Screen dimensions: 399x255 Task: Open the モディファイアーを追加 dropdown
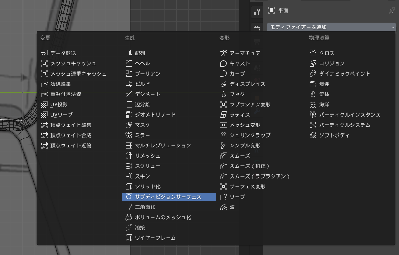pyautogui.click(x=332, y=27)
